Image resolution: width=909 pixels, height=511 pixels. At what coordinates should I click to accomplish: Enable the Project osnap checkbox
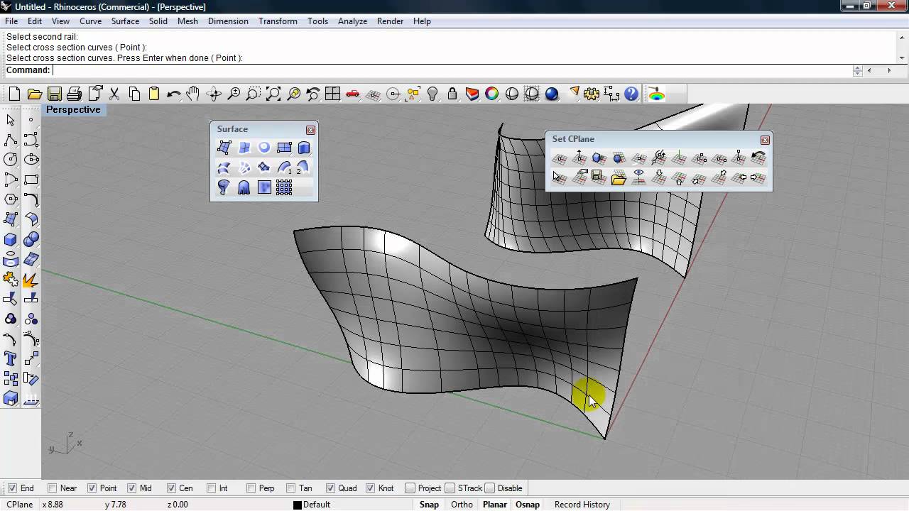click(x=410, y=488)
